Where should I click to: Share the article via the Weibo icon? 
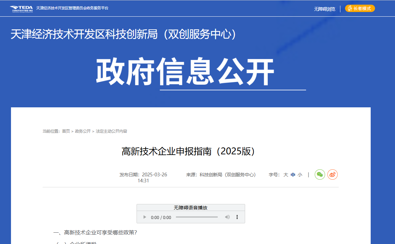coord(332,174)
